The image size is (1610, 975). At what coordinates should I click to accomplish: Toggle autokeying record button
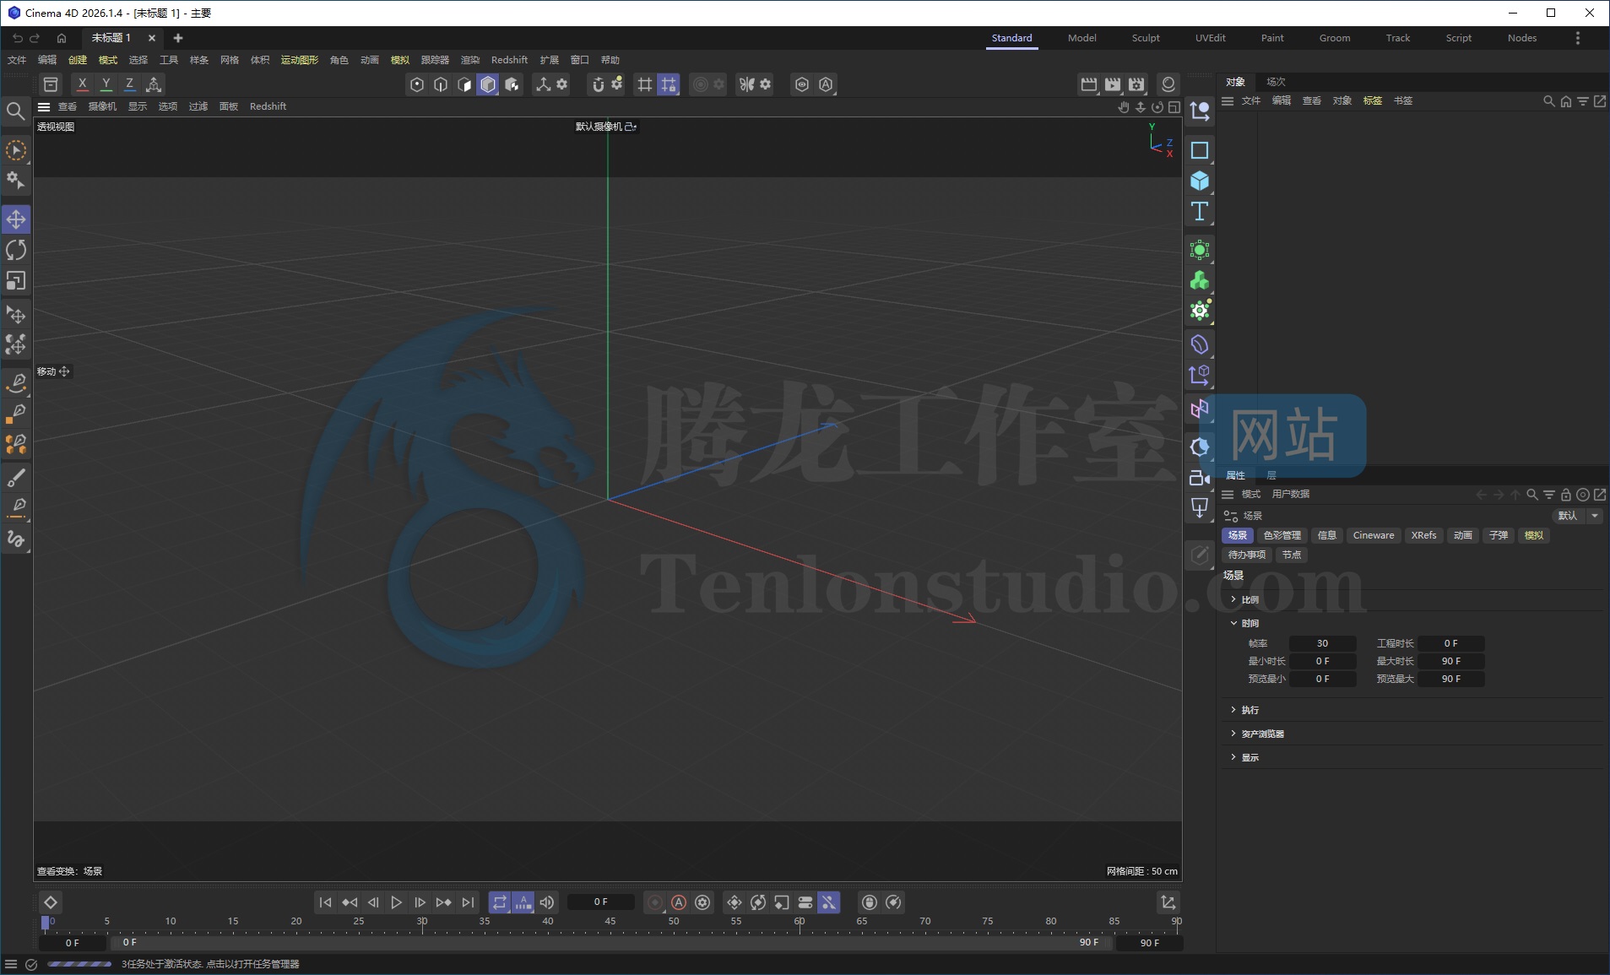pos(678,902)
